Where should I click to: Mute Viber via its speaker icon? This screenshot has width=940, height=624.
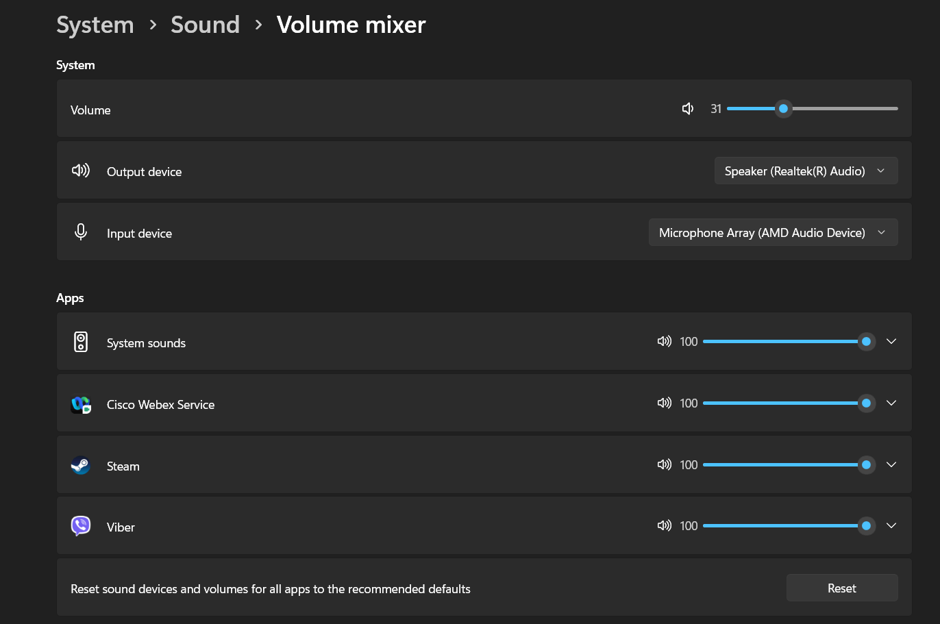[664, 525]
